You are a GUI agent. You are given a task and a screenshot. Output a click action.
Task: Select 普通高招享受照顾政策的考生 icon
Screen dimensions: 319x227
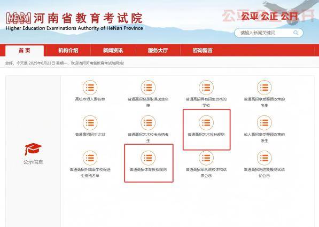tap(264, 88)
